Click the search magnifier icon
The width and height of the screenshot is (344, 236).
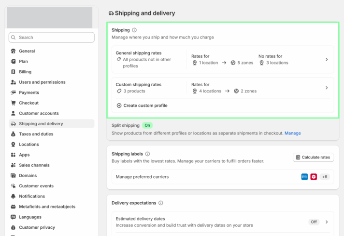(x=14, y=38)
